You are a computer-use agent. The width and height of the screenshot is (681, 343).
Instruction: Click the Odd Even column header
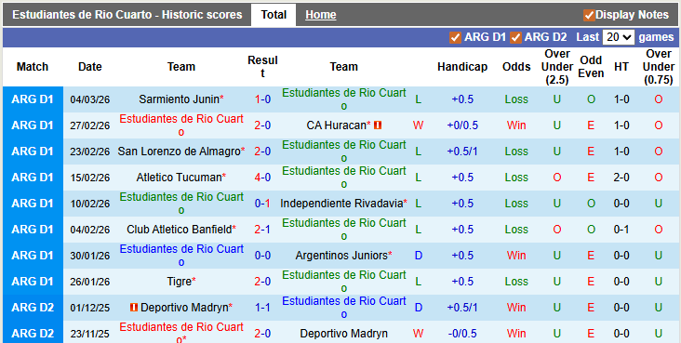pyautogui.click(x=591, y=67)
